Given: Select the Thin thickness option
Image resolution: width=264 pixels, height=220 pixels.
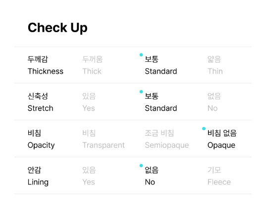Looking at the screenshot, I should pyautogui.click(x=215, y=65).
